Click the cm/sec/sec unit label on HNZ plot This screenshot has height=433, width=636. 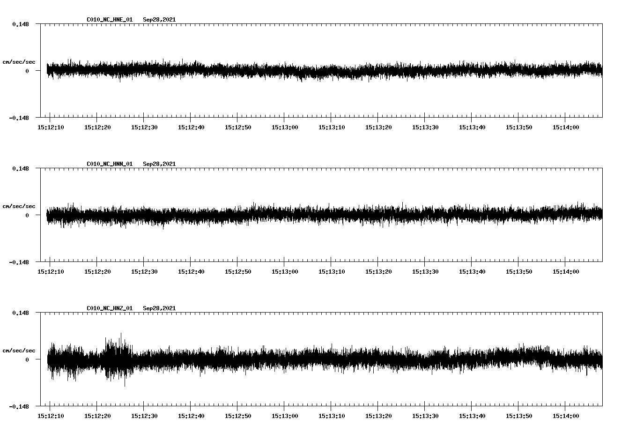(19, 351)
